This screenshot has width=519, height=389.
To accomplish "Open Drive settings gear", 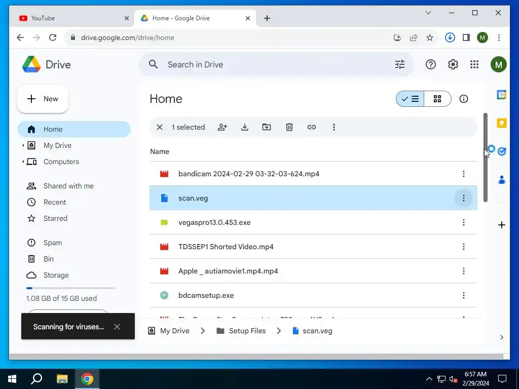I will coord(453,64).
